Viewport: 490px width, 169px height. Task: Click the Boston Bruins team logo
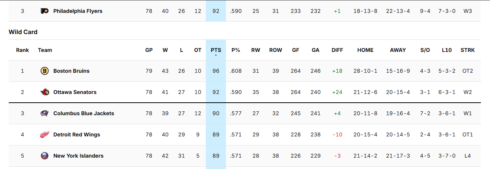[x=45, y=71]
